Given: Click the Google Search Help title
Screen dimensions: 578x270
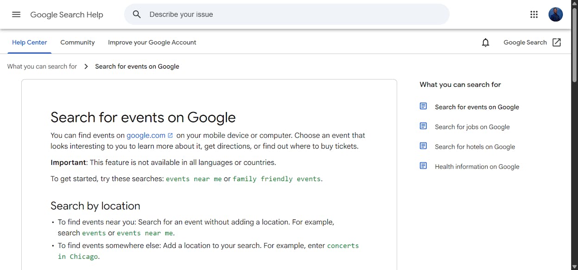Looking at the screenshot, I should (x=67, y=15).
